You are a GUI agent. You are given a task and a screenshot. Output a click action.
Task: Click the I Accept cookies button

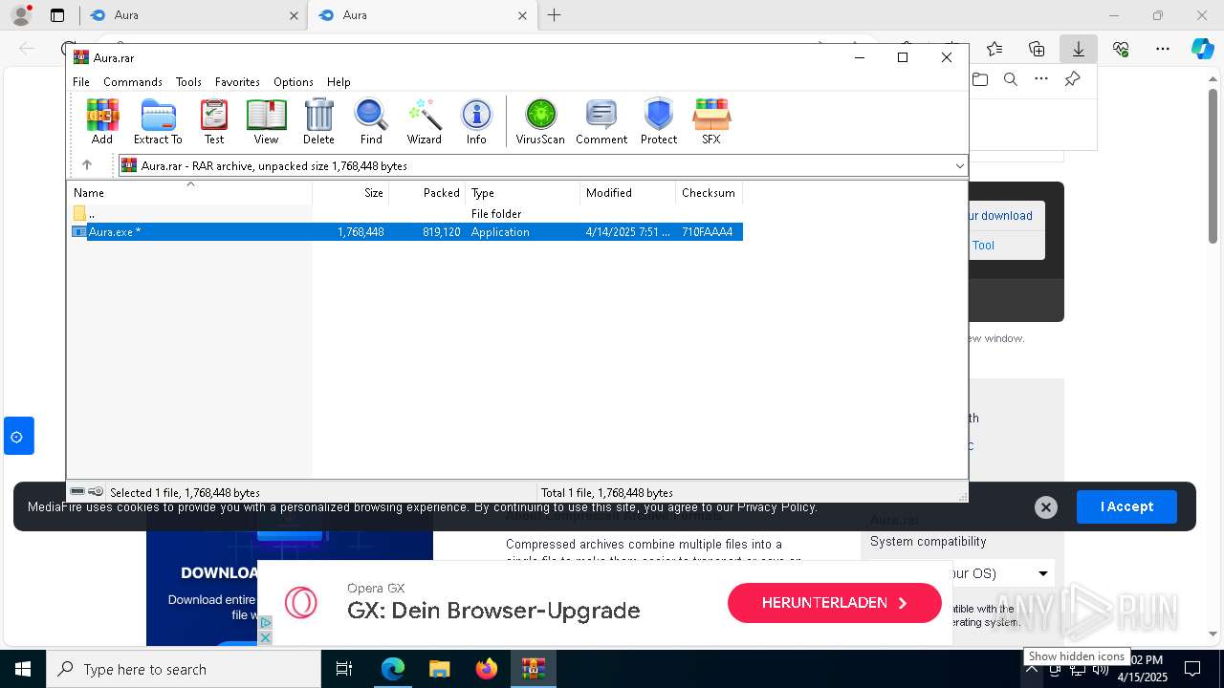[1126, 506]
